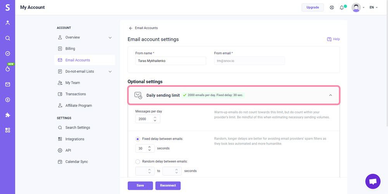Click the Daily sending limit envelope-clock icon

point(138,95)
